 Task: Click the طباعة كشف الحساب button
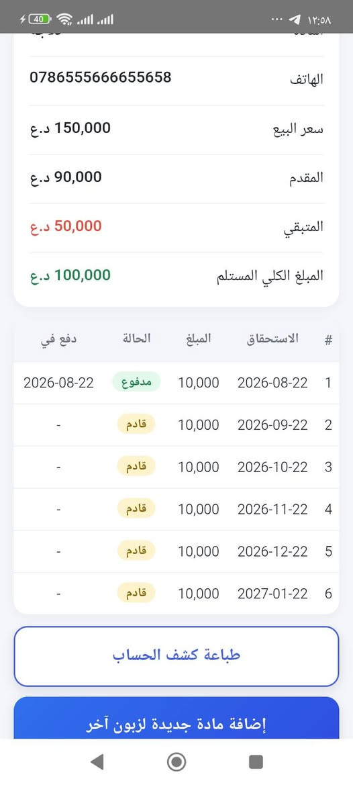coord(176,656)
